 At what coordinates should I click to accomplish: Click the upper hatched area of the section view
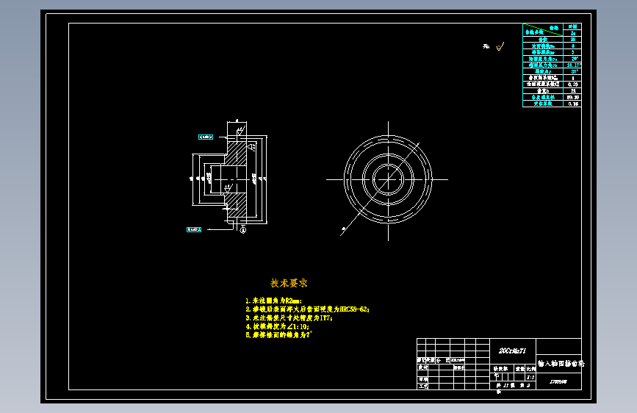pyautogui.click(x=237, y=153)
